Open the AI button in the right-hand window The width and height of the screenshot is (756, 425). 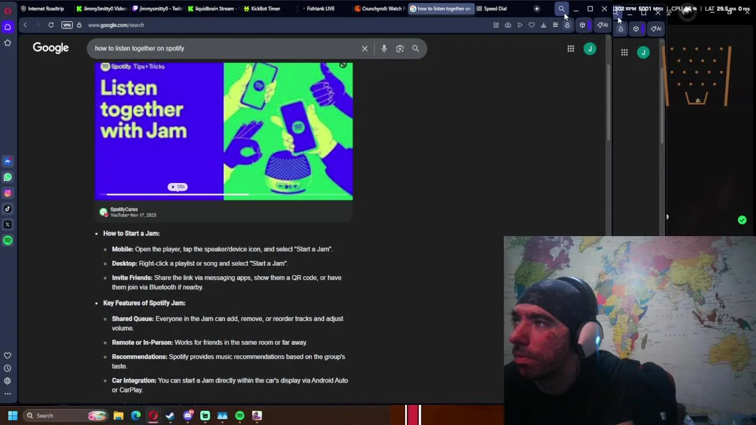656,28
